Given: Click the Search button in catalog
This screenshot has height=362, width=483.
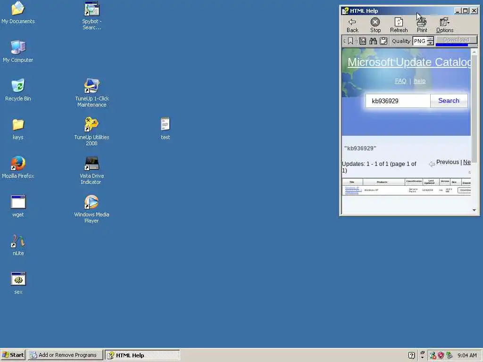Looking at the screenshot, I should [x=449, y=101].
